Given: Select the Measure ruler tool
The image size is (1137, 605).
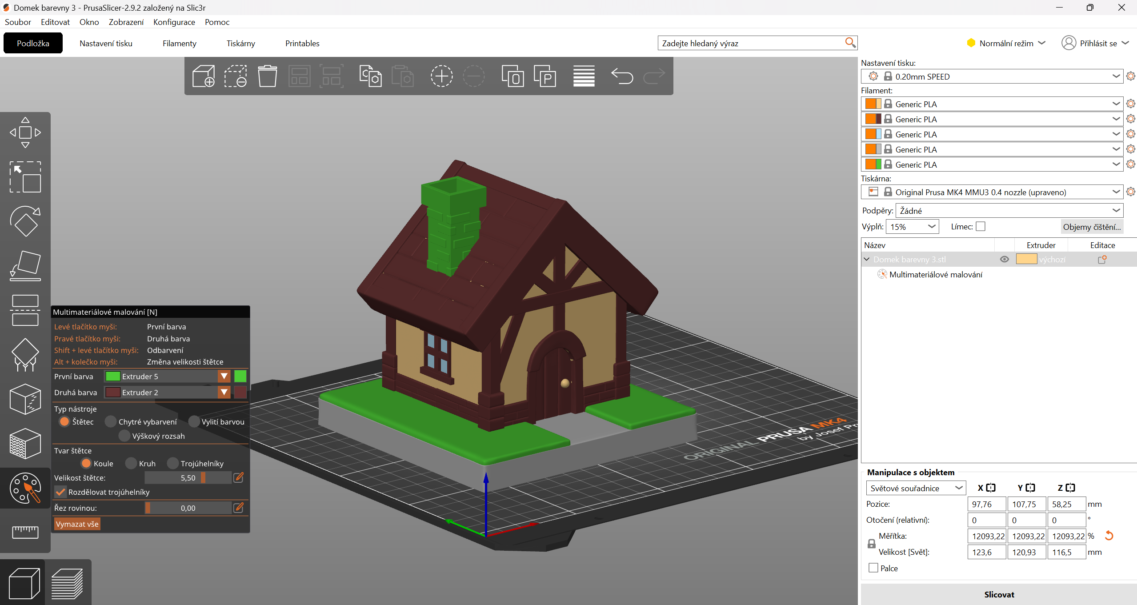Looking at the screenshot, I should point(25,532).
